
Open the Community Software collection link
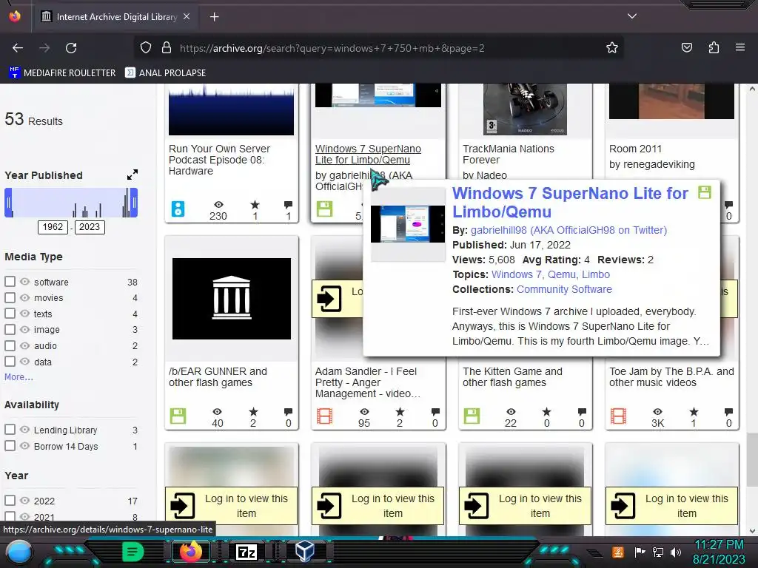(564, 289)
